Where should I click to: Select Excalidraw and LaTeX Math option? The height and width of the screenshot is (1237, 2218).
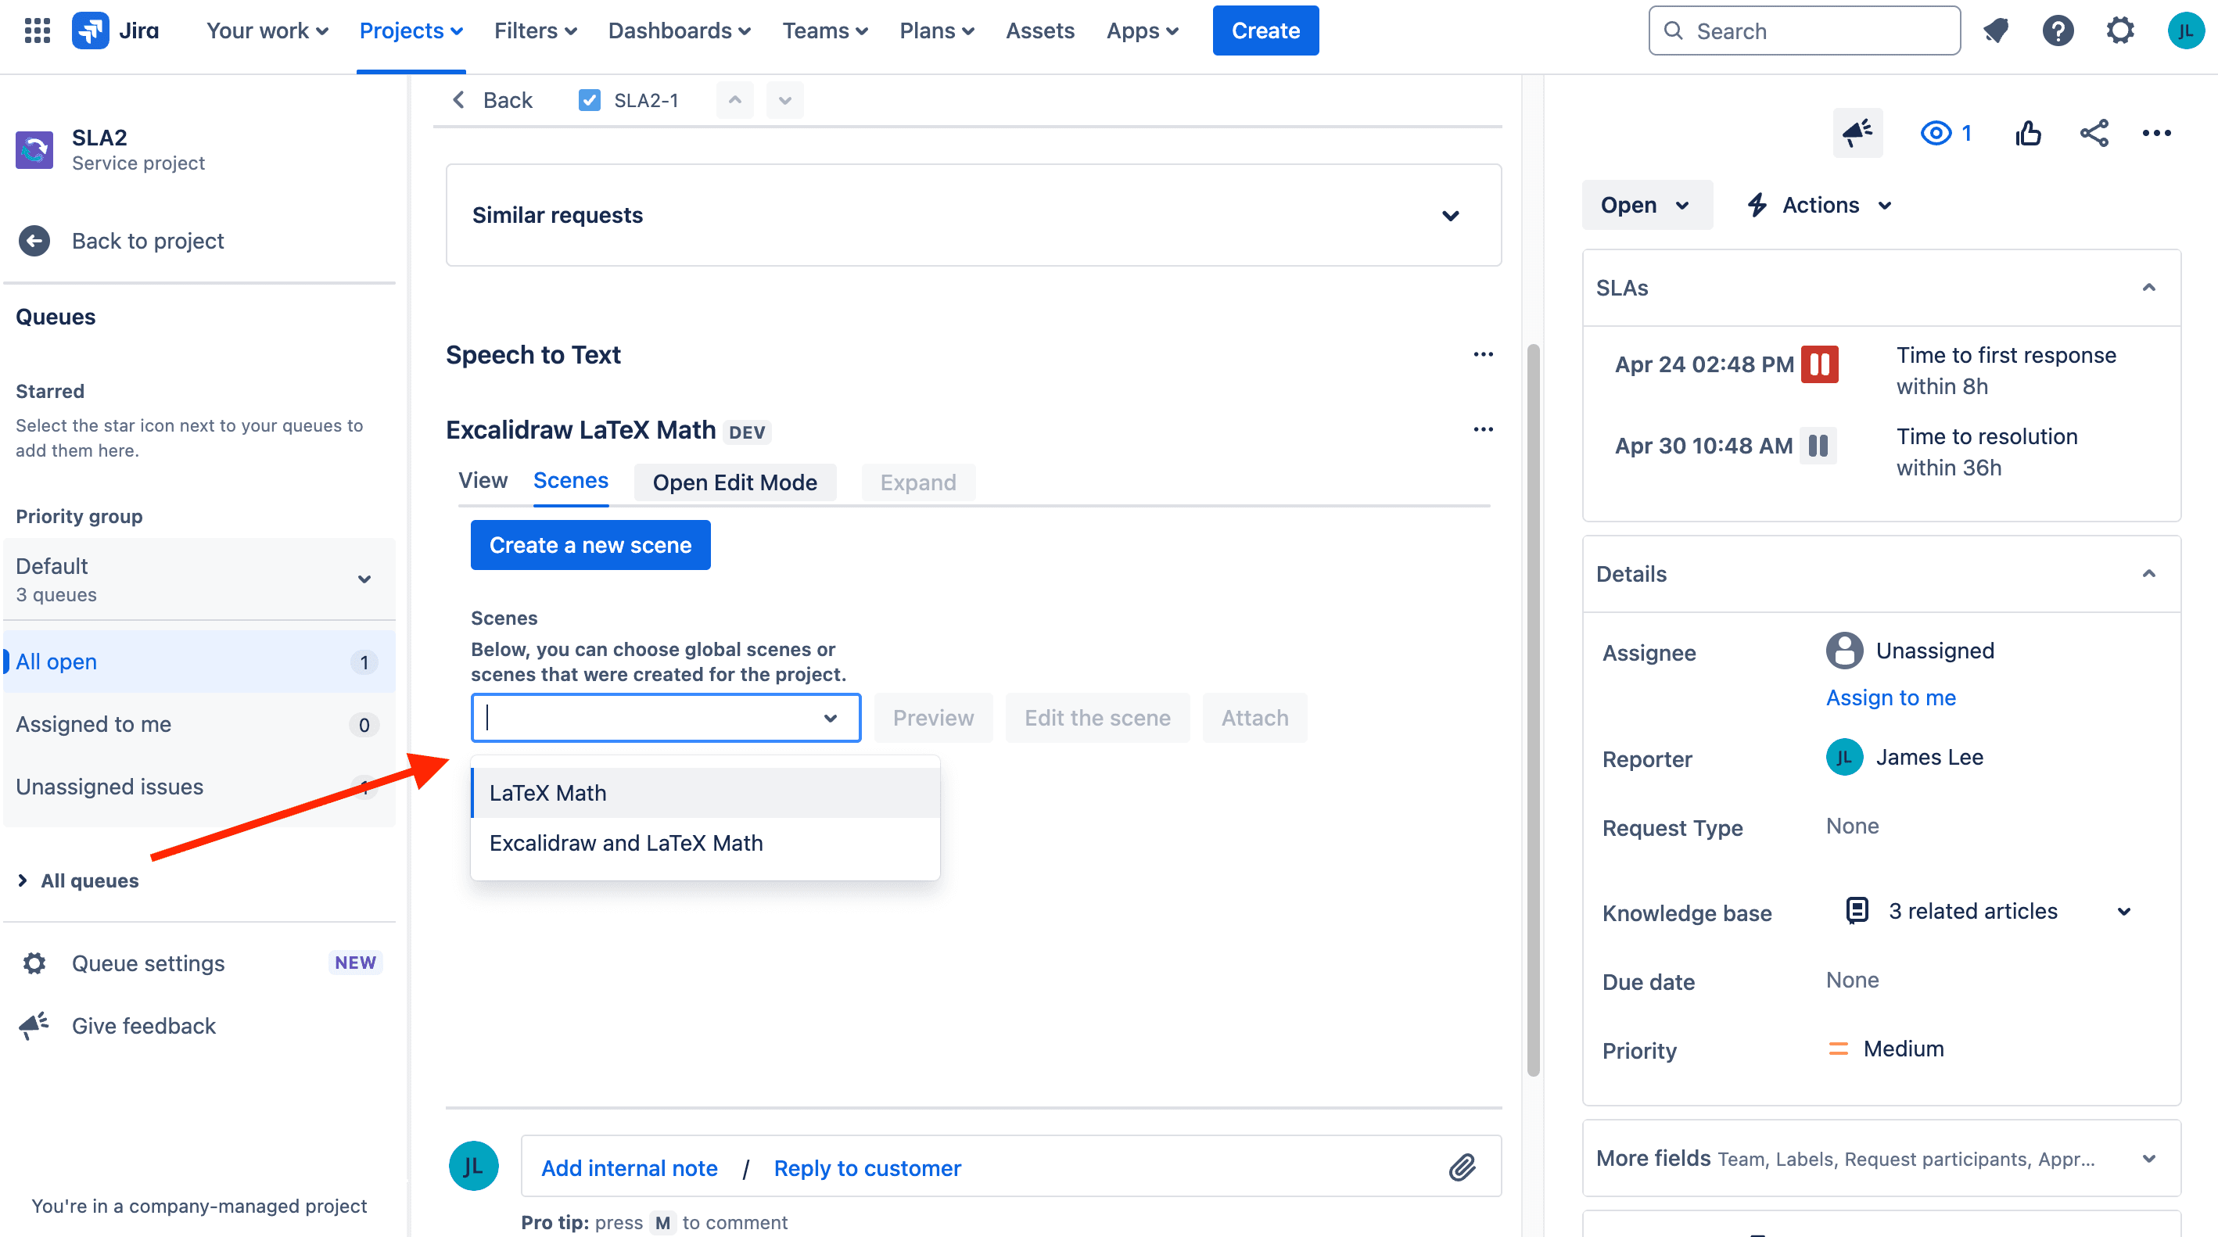705,843
